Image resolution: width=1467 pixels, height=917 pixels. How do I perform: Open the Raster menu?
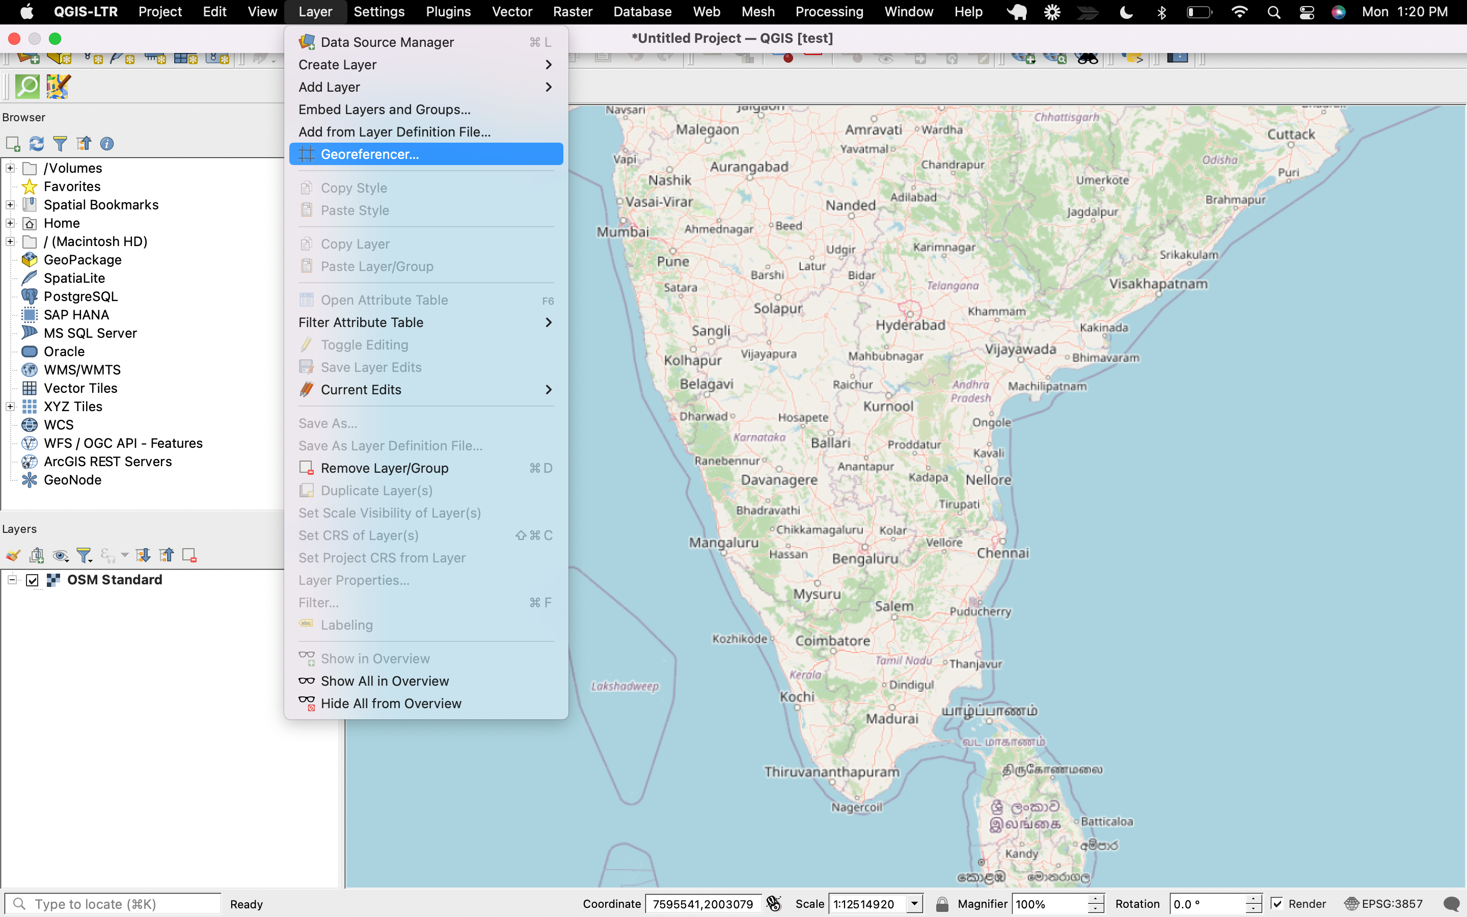tap(572, 12)
